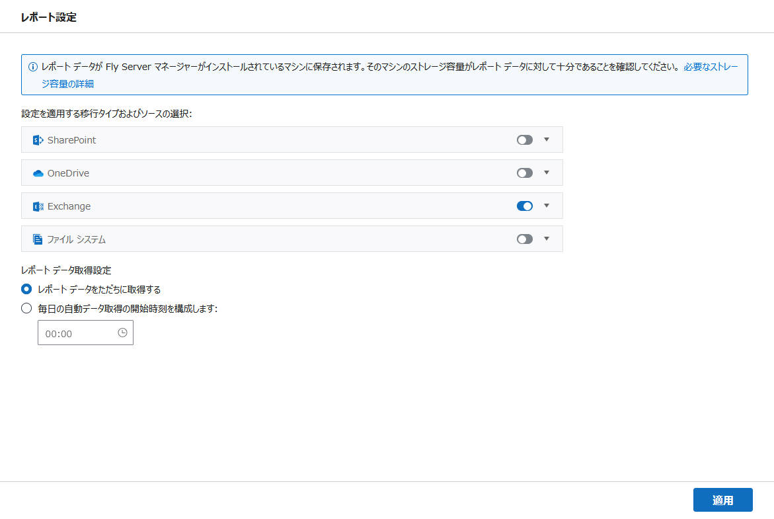Viewport: 774px width, 519px height.
Task: Click the Exchange label text
Action: [69, 206]
